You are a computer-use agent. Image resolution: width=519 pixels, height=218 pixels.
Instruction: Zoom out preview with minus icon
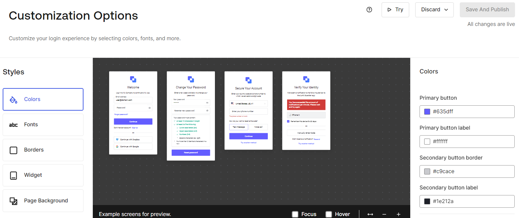click(384, 214)
